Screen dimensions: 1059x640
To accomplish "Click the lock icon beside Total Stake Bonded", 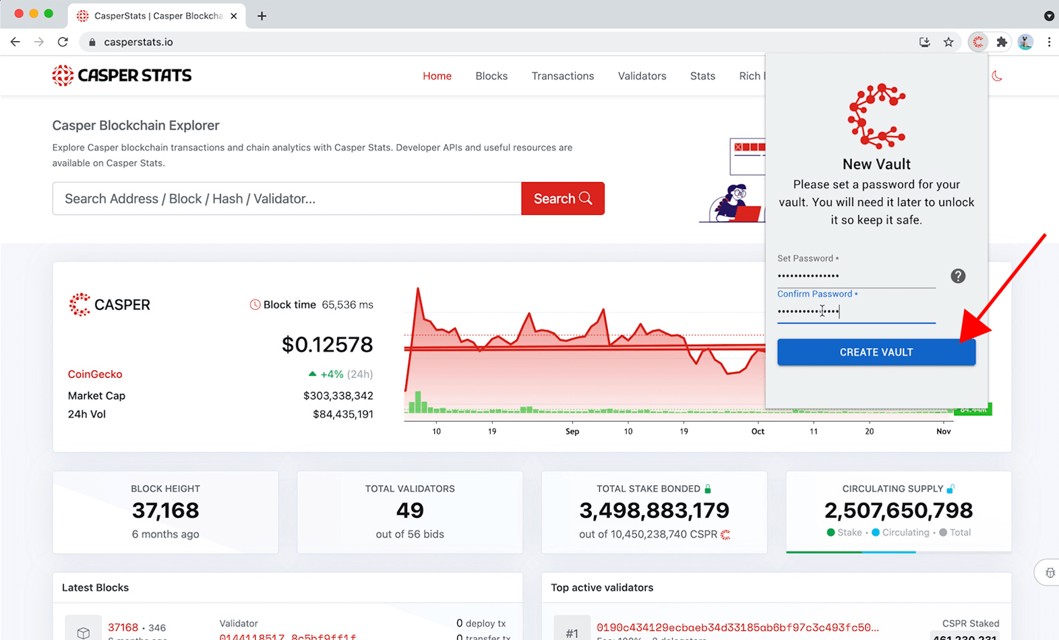I will (x=708, y=488).
